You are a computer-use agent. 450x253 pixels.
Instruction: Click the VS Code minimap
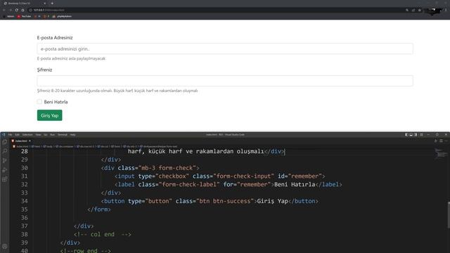[441, 154]
